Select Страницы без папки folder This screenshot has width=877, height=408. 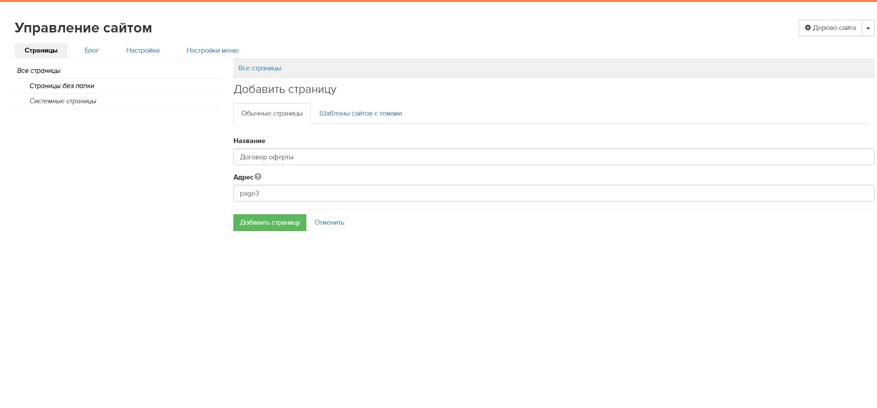pyautogui.click(x=62, y=86)
